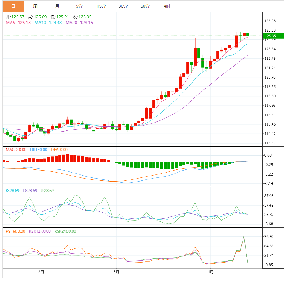
Task: Click the 4月 marker on time axis
Action: 210,272
